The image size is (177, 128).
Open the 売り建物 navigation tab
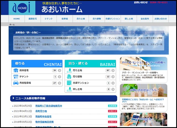(x=97, y=19)
